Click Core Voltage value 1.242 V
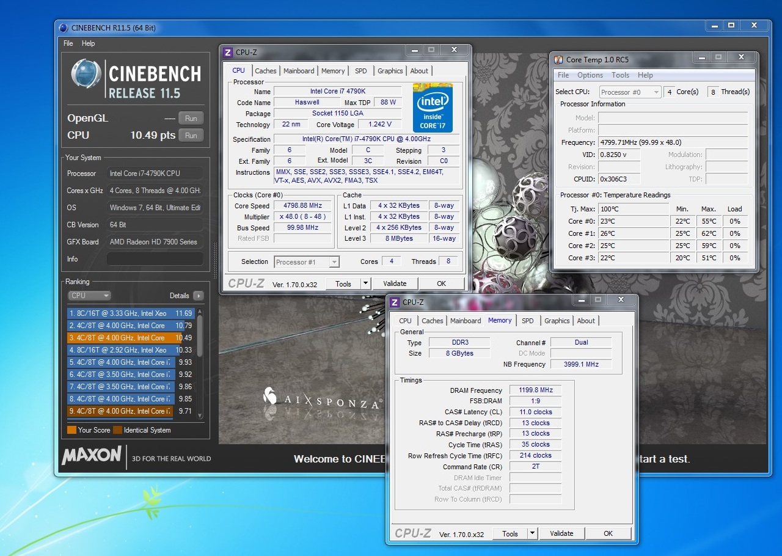This screenshot has height=556, width=782. coord(380,125)
